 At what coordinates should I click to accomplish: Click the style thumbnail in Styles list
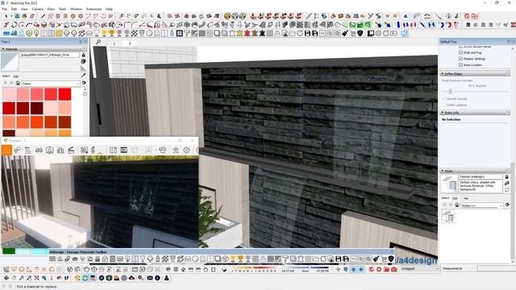[x=448, y=217]
